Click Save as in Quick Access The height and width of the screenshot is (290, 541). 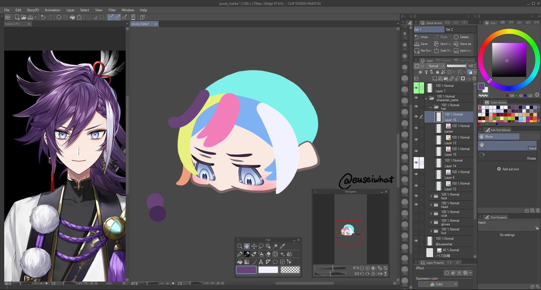463,44
